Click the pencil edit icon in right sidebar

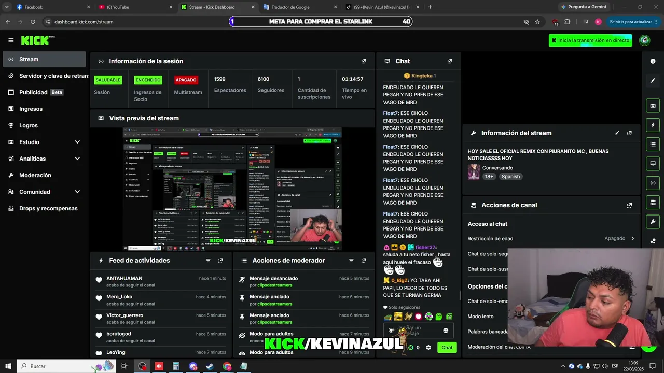point(653,81)
